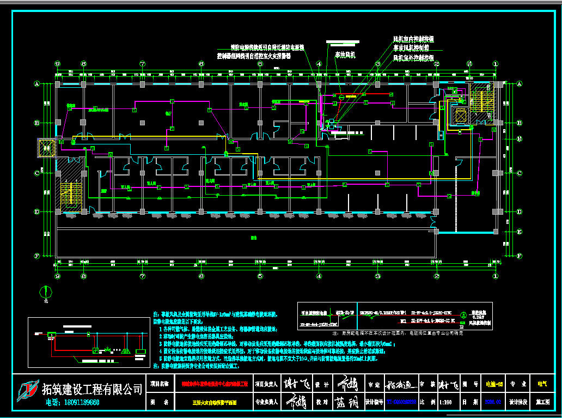Click the 施工图 design stage cell

pos(542,402)
